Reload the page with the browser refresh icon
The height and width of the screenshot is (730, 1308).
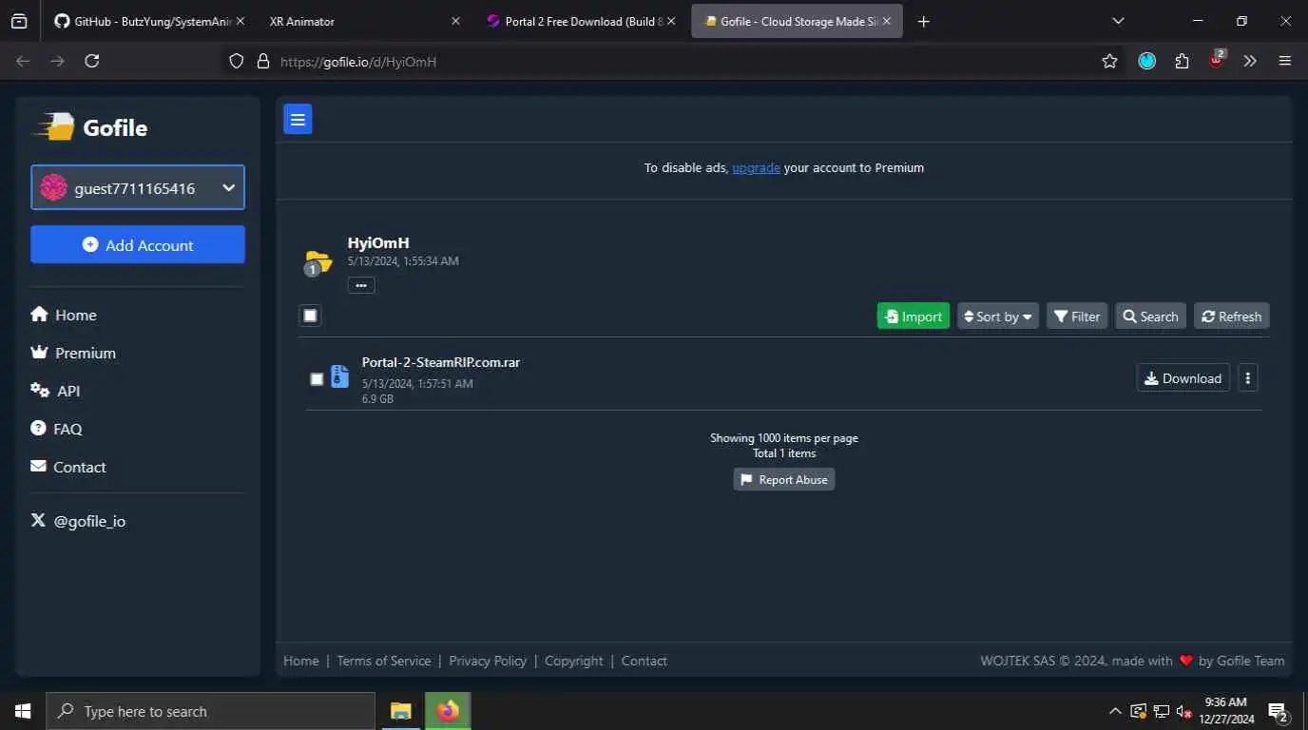pyautogui.click(x=92, y=61)
